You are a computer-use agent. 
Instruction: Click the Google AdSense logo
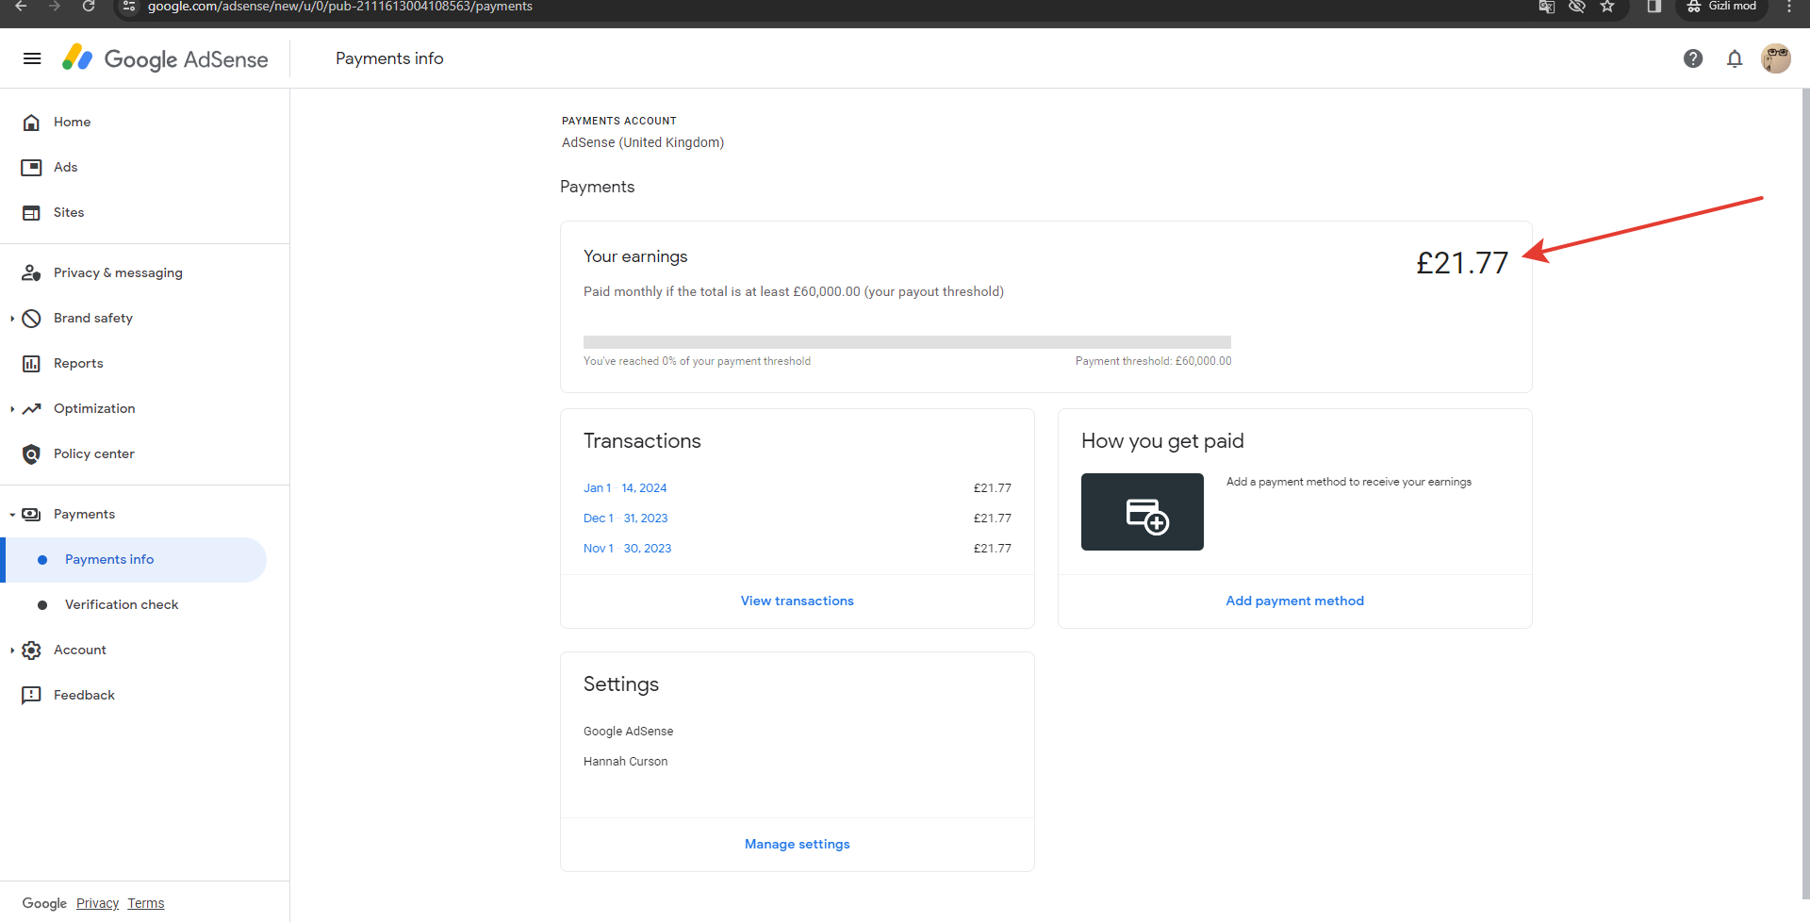(x=165, y=58)
